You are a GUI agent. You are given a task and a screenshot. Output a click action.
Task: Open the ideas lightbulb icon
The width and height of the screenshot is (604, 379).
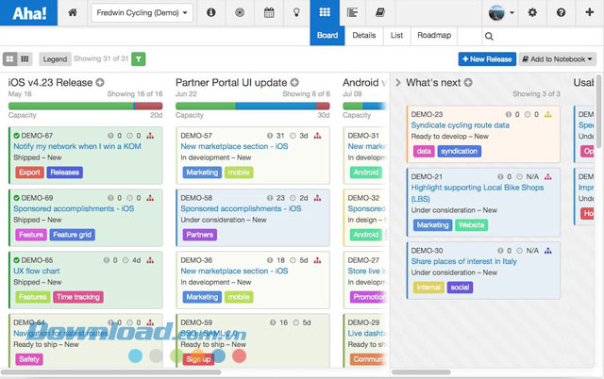click(296, 12)
